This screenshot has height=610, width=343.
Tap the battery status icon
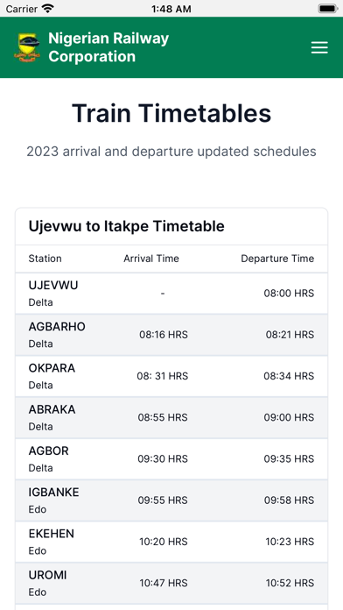pyautogui.click(x=327, y=9)
